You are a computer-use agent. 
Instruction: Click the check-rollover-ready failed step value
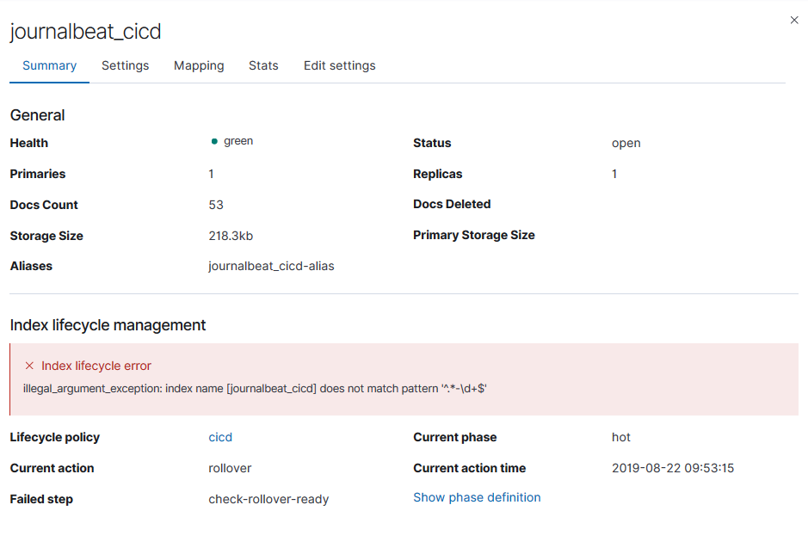click(x=268, y=499)
